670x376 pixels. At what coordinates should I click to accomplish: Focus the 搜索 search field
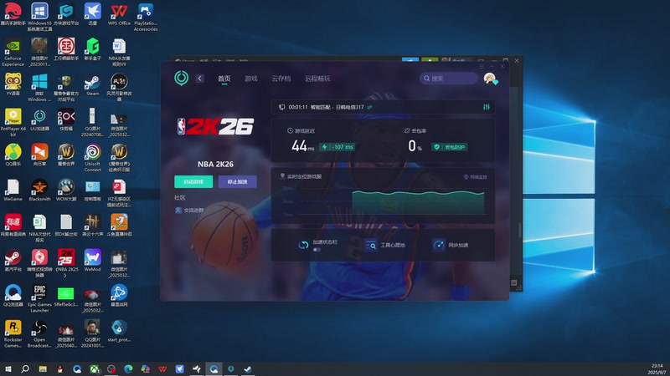pos(448,79)
